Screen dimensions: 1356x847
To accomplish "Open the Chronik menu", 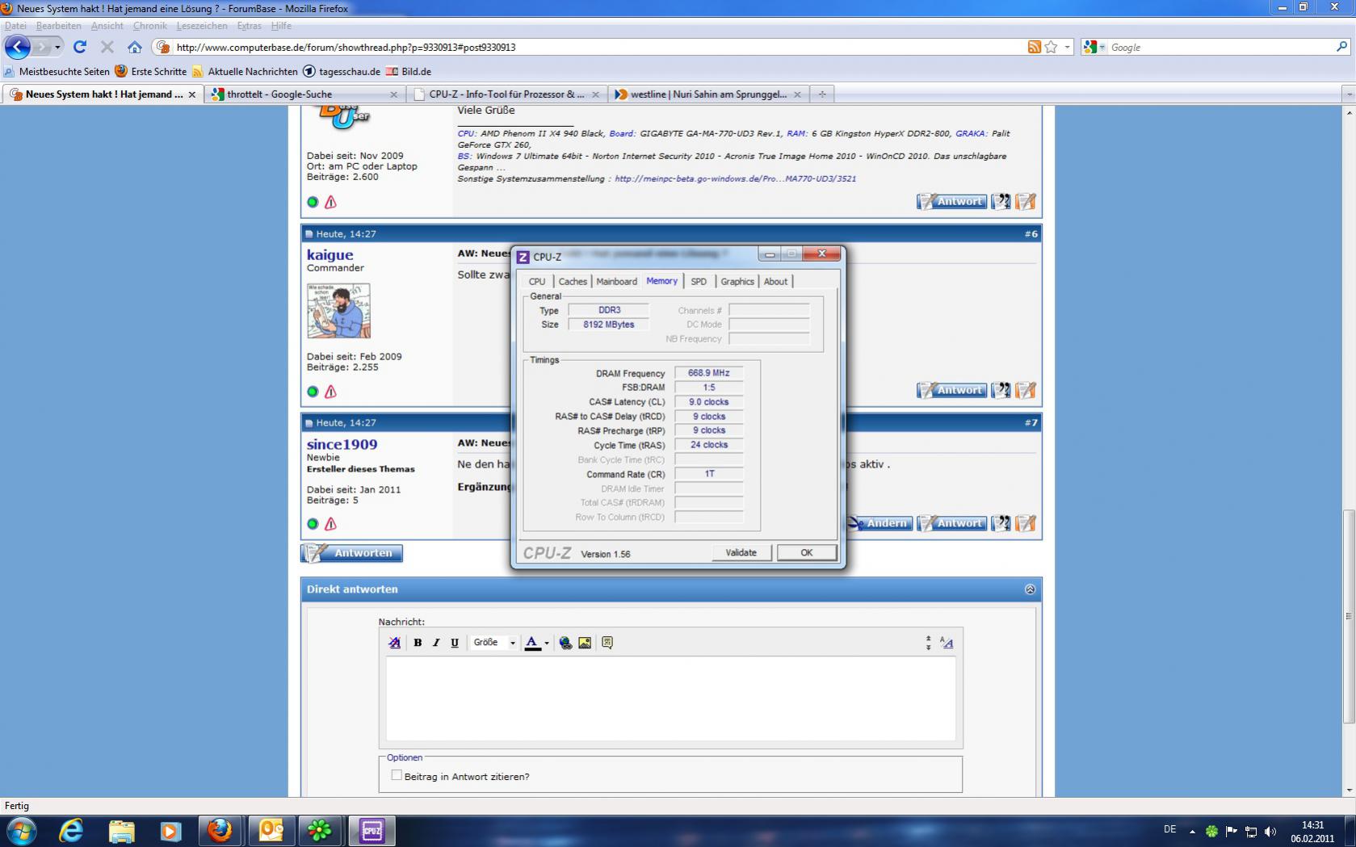I will 150,26.
